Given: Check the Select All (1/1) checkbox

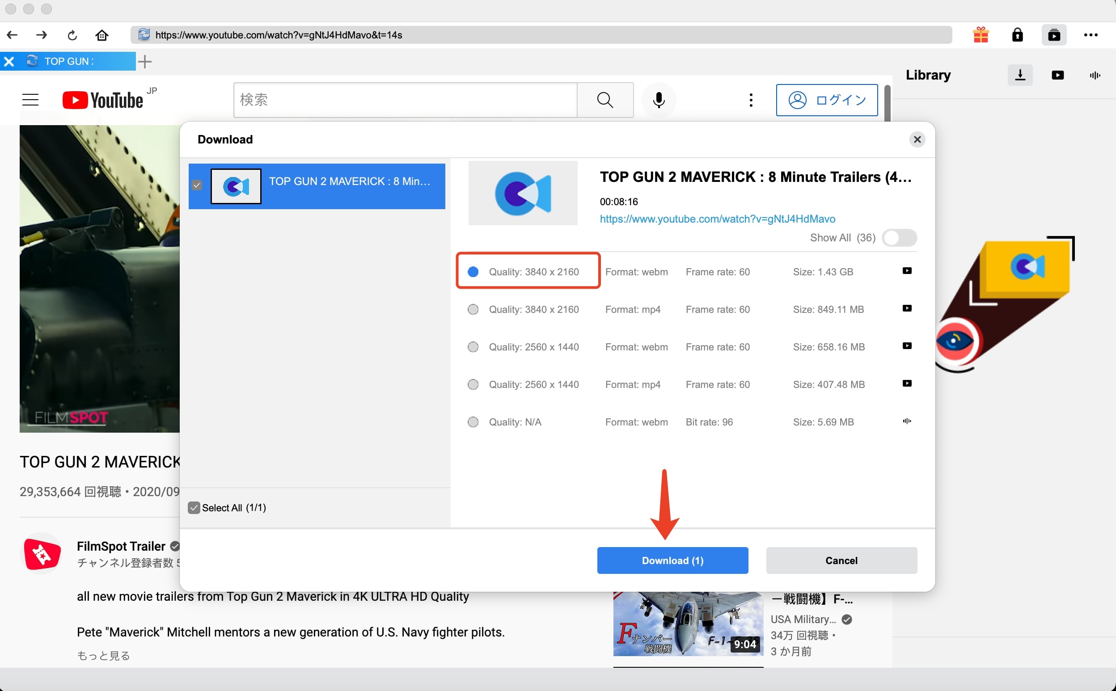Looking at the screenshot, I should 194,508.
